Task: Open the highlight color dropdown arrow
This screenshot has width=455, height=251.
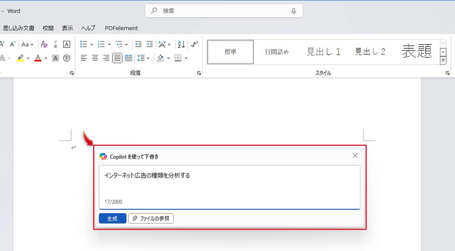Action: [x=28, y=58]
